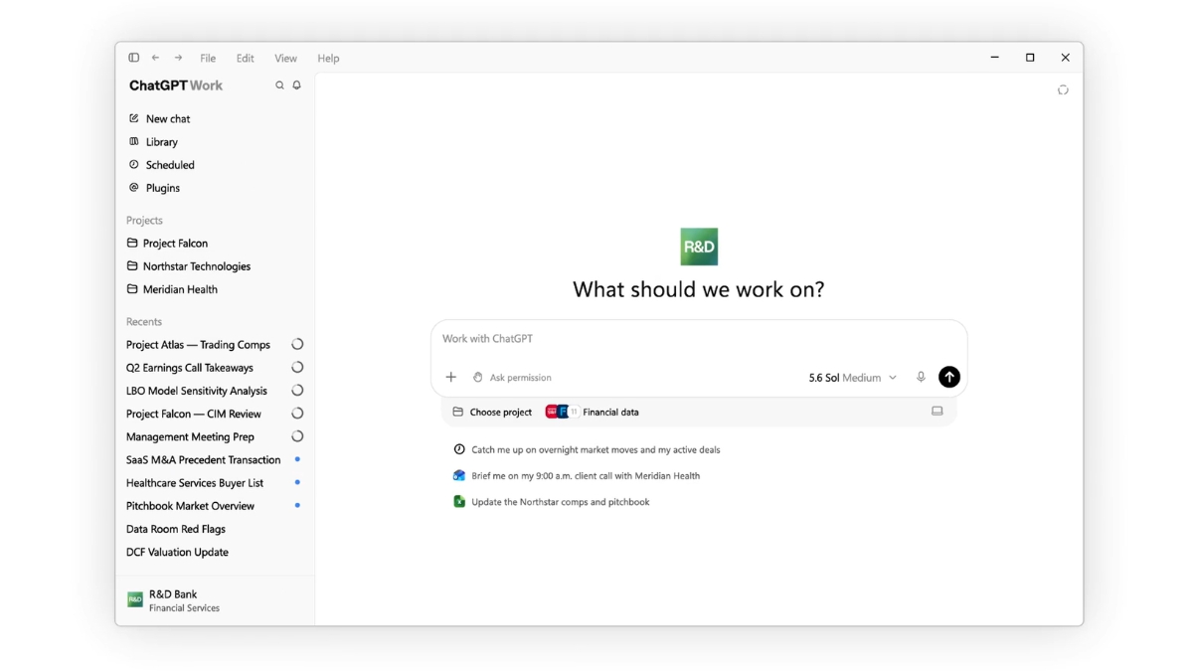
Task: Go forward with the right arrow
Action: point(178,58)
